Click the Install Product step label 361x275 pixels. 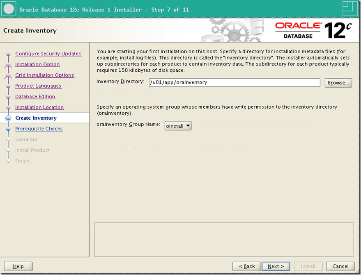coord(32,150)
